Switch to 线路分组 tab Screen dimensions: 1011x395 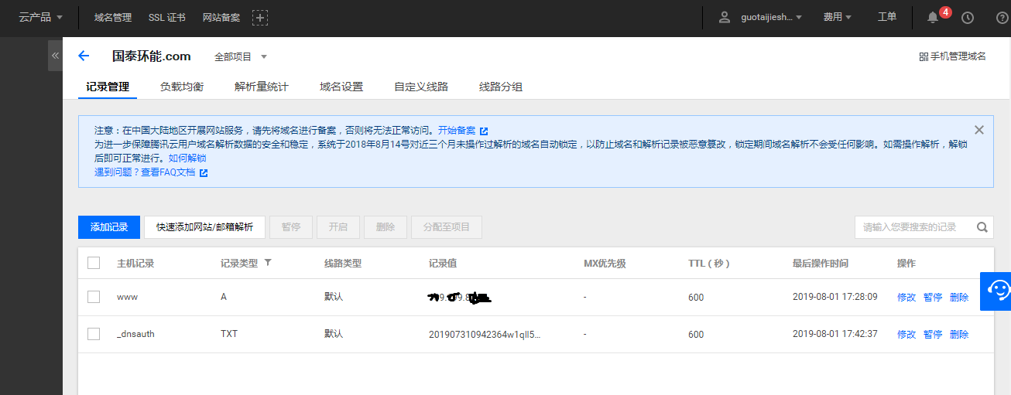pyautogui.click(x=501, y=87)
